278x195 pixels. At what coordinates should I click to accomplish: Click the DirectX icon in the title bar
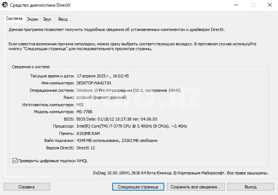point(5,5)
